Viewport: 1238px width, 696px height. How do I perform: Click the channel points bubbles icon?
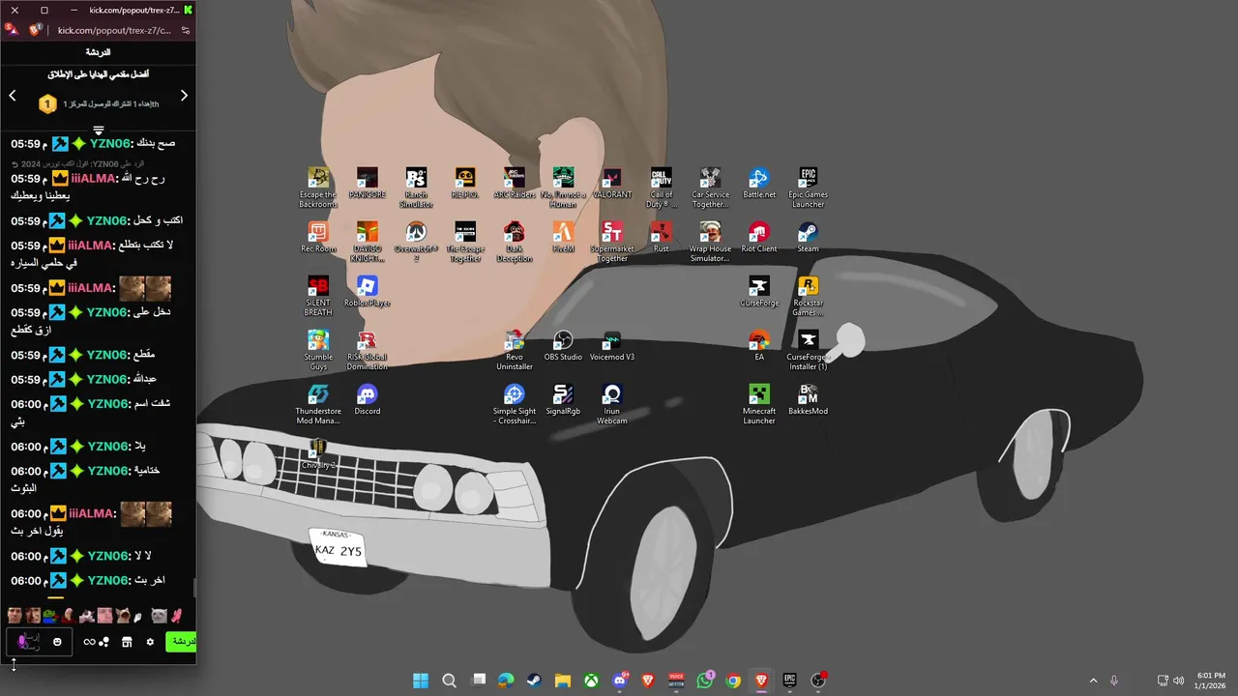point(103,642)
